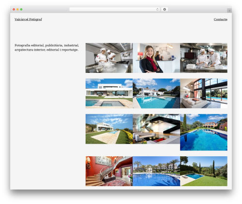Open photo of garden lawn with small pool

(204, 171)
